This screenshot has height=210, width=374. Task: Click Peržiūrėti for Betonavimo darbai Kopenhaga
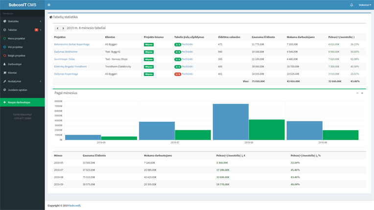(187, 45)
